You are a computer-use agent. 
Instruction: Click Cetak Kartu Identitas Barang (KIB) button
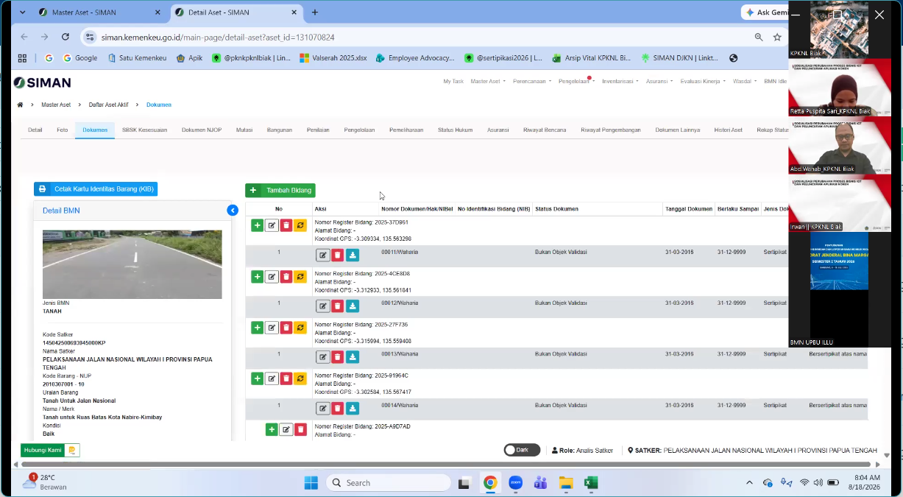pyautogui.click(x=96, y=189)
